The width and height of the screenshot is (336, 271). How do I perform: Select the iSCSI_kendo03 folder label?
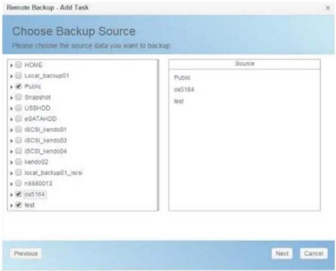46,140
